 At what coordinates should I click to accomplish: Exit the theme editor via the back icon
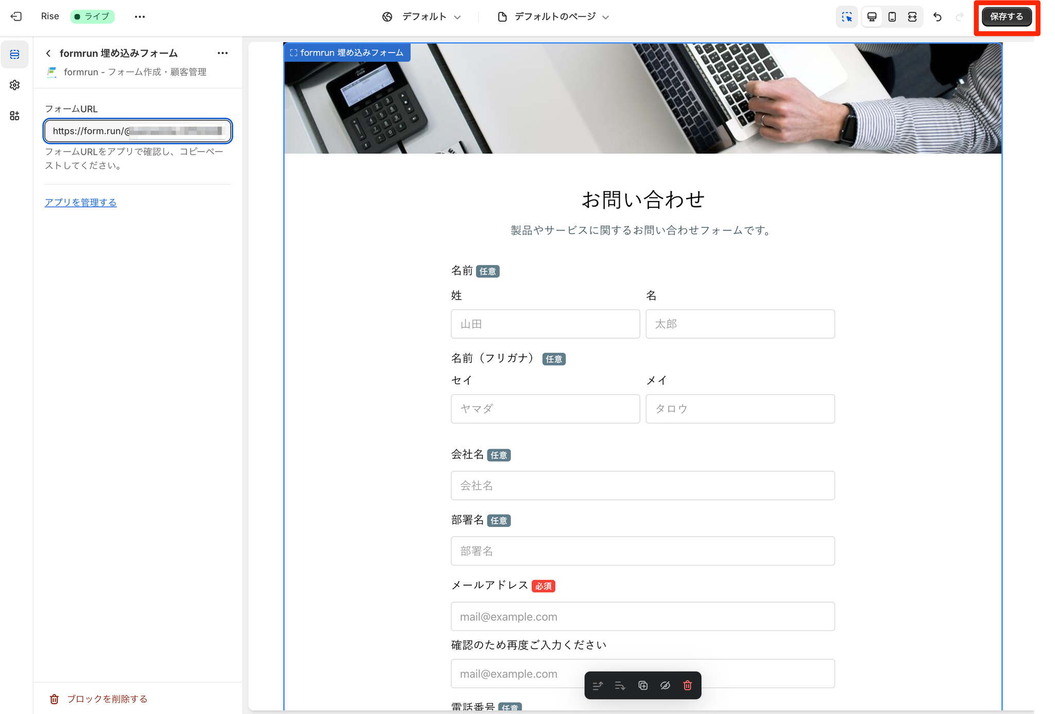click(x=16, y=16)
